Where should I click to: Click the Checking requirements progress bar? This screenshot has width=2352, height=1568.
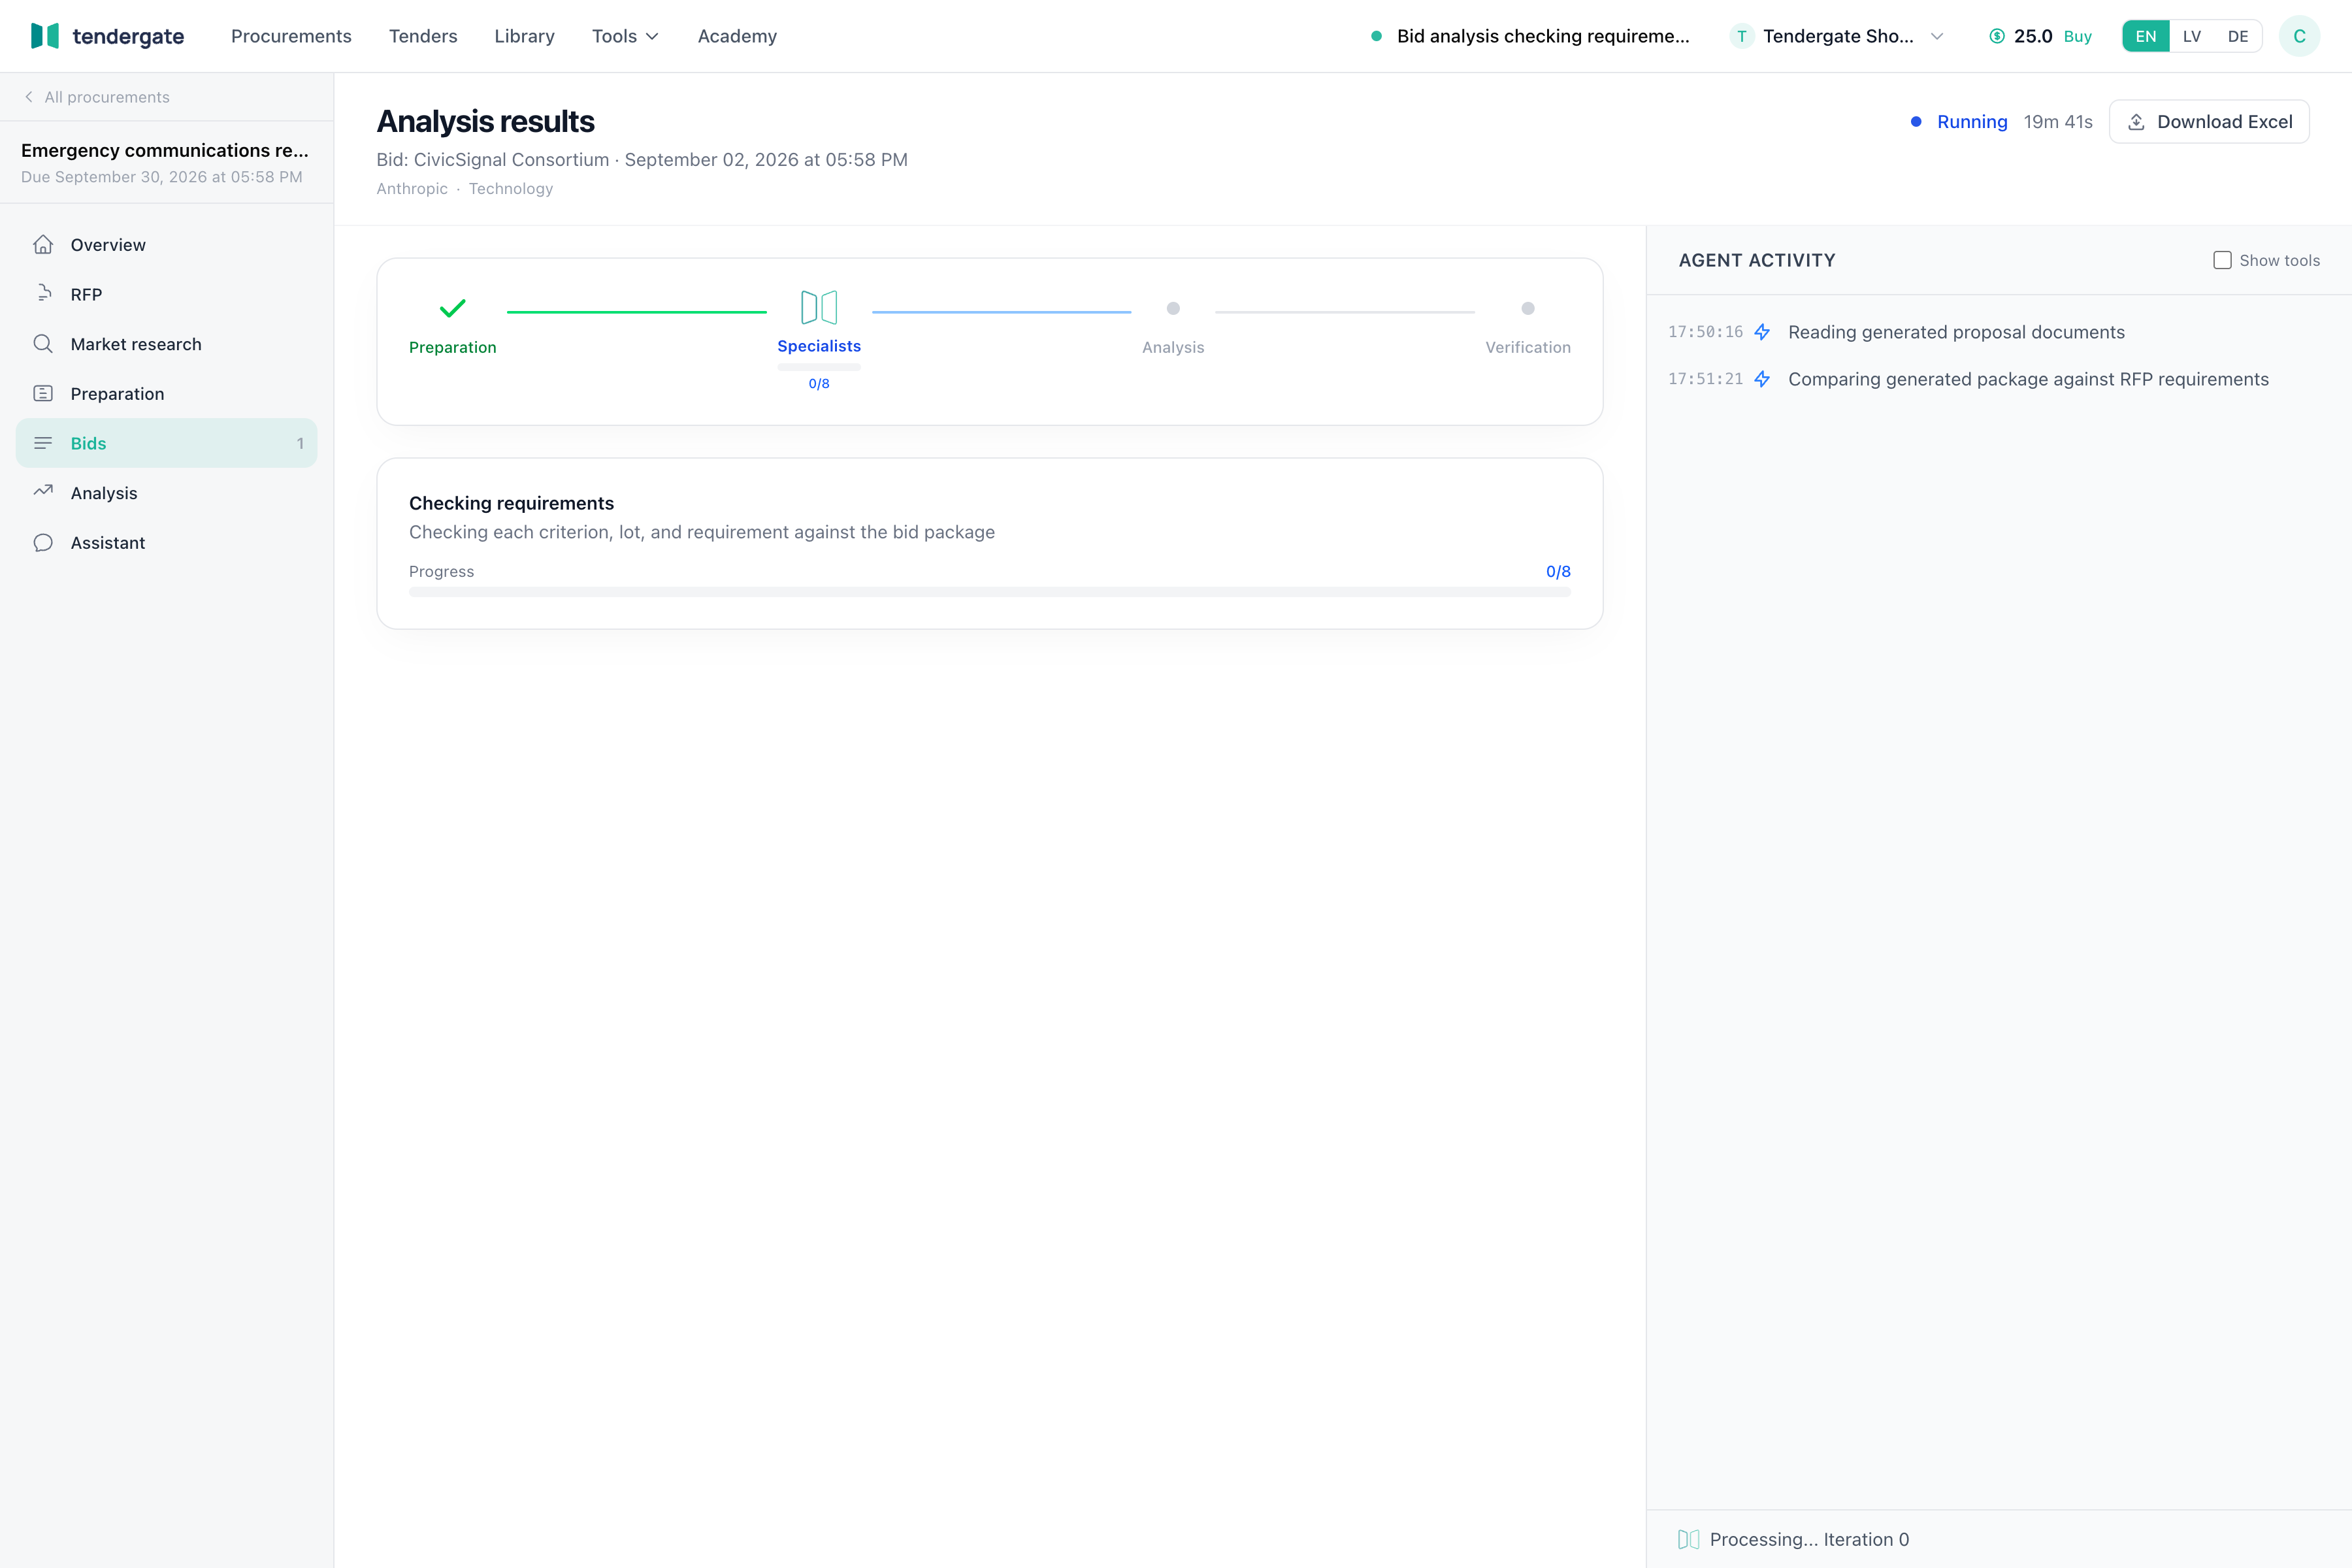990,592
